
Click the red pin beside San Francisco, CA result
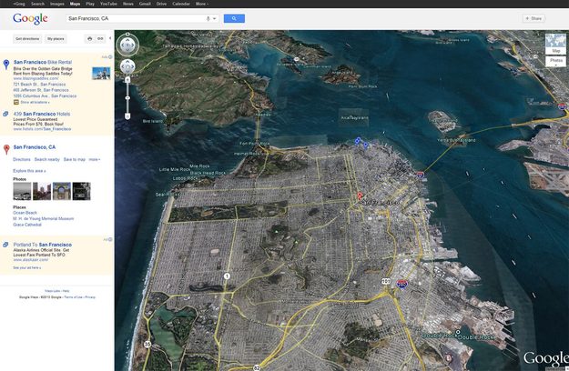coord(6,149)
